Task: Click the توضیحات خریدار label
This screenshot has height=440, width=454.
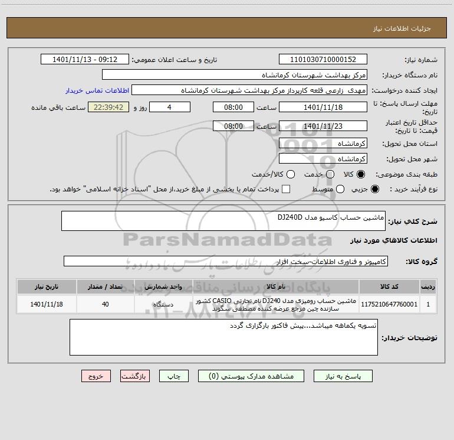Action: pyautogui.click(x=409, y=338)
